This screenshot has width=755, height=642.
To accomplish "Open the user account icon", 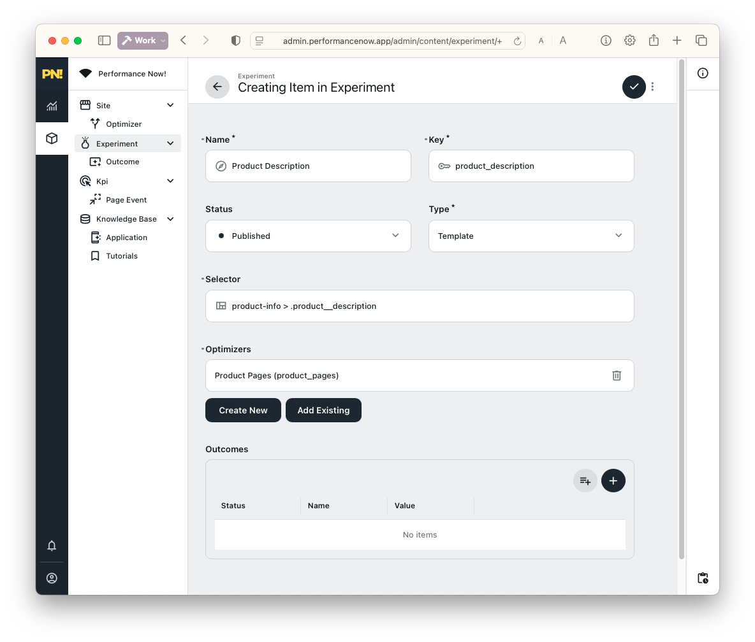I will 52,578.
